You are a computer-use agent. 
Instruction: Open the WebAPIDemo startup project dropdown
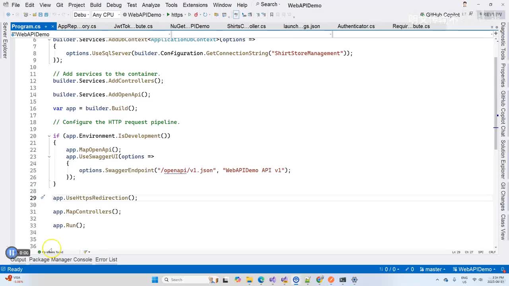click(x=144, y=15)
